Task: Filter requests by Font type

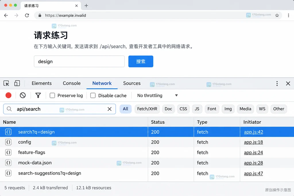Action: pos(212,109)
